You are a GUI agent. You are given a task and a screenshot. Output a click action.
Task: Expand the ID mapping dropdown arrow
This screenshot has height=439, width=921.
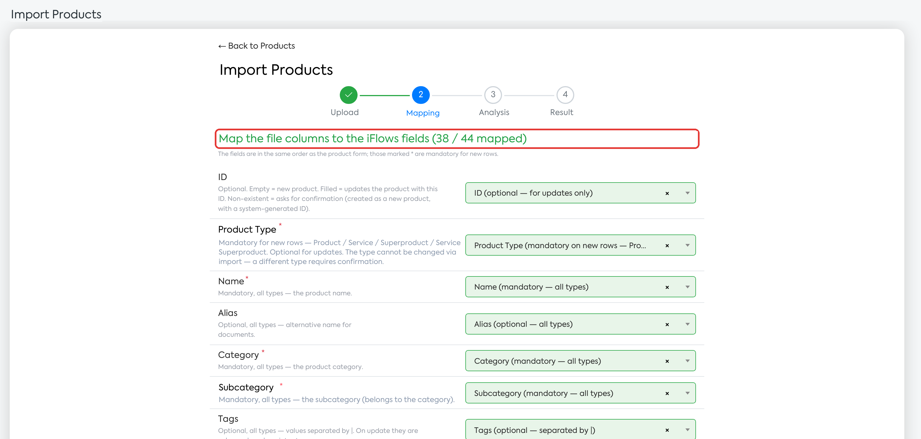pyautogui.click(x=687, y=193)
